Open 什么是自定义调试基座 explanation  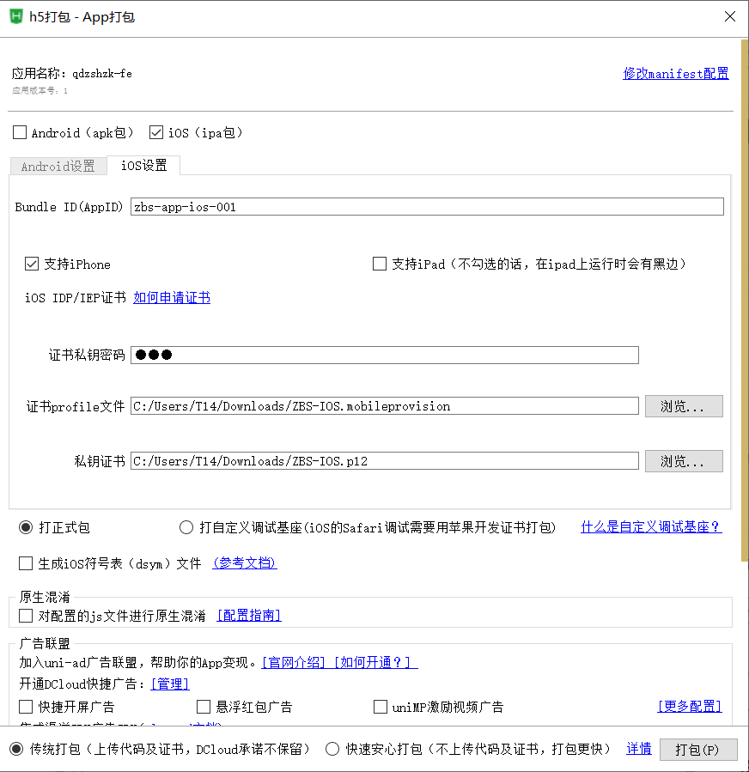click(650, 526)
